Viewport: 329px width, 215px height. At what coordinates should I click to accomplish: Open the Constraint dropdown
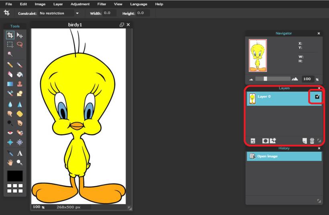point(59,13)
